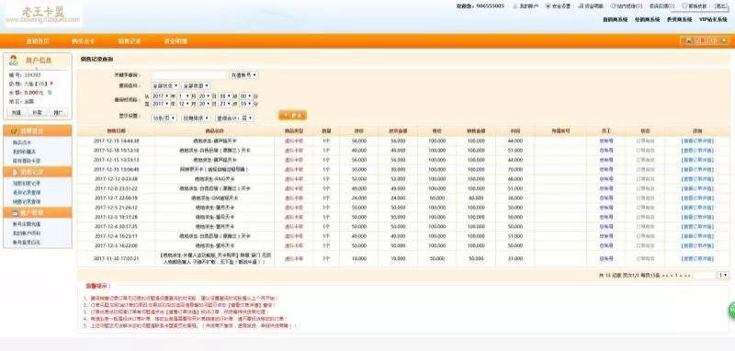Open 我的账户 link in top bar
Viewport: 735px width, 351px height.
point(529,6)
